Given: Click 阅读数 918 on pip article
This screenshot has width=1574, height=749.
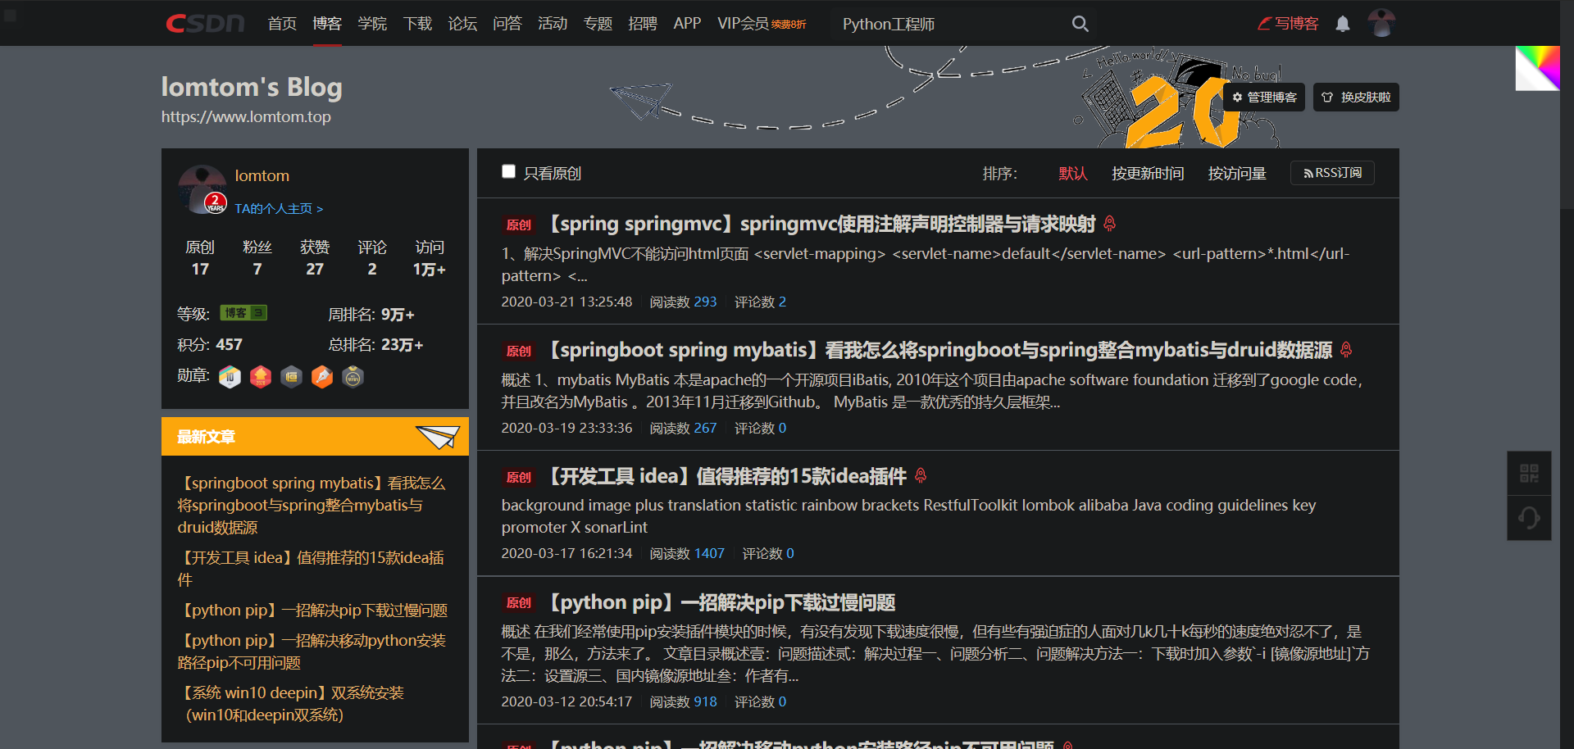Looking at the screenshot, I should [x=683, y=701].
